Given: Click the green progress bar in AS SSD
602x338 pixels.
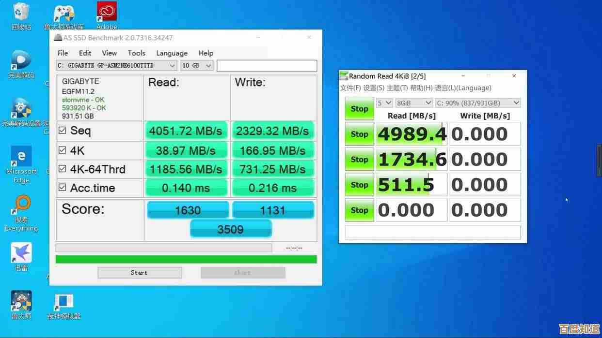Looking at the screenshot, I should (x=186, y=260).
